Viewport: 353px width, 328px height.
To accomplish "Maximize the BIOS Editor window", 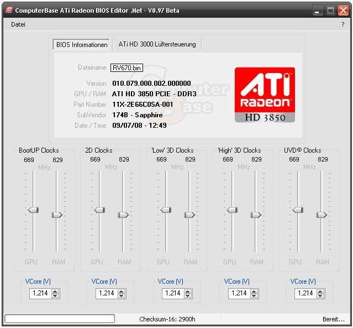I will tap(330, 11).
